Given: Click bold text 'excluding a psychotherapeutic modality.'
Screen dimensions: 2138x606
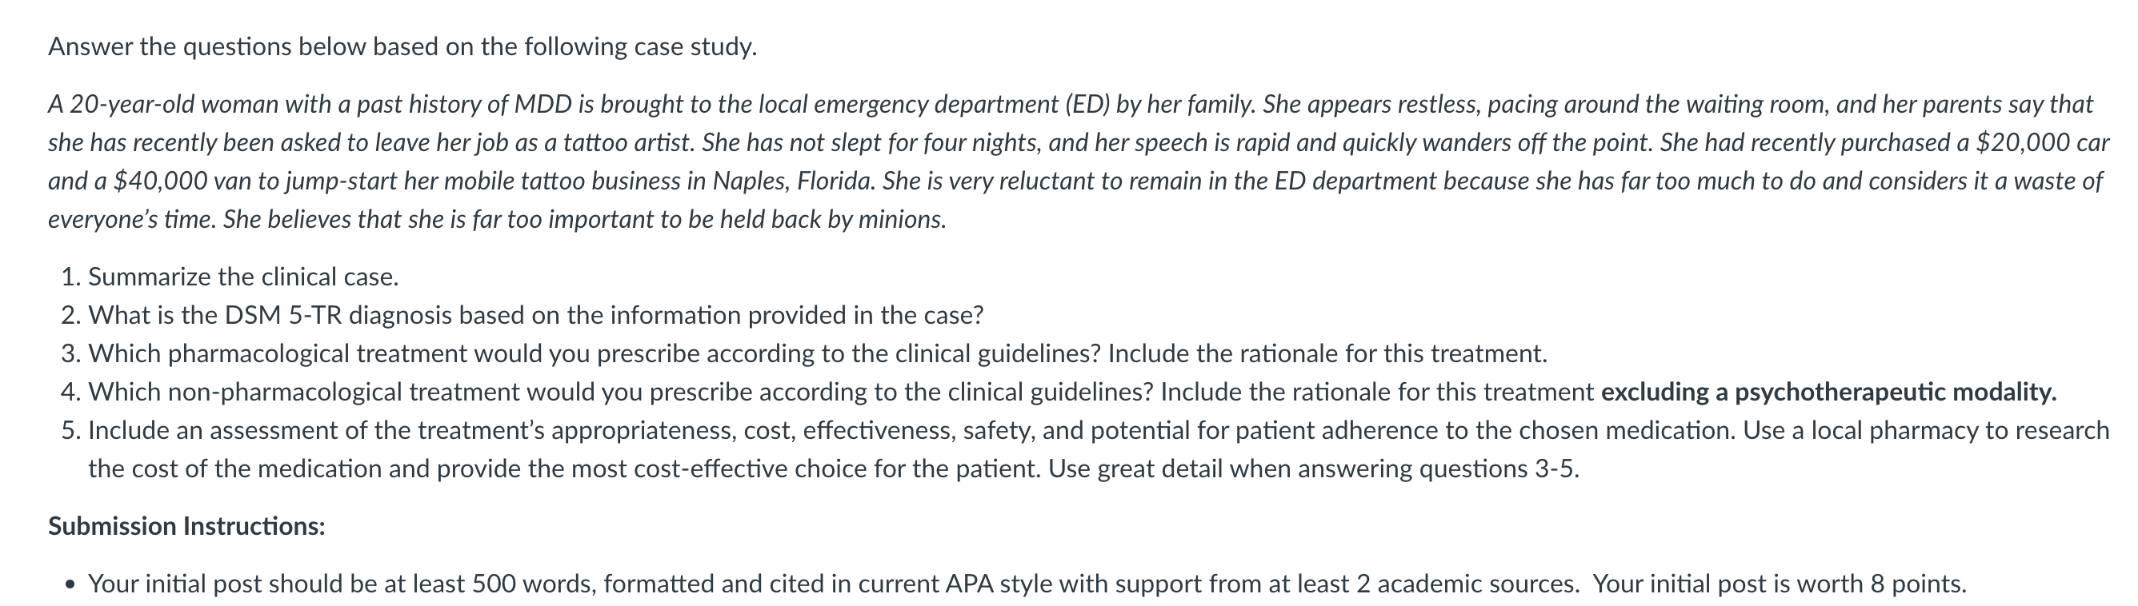Looking at the screenshot, I should (1828, 392).
